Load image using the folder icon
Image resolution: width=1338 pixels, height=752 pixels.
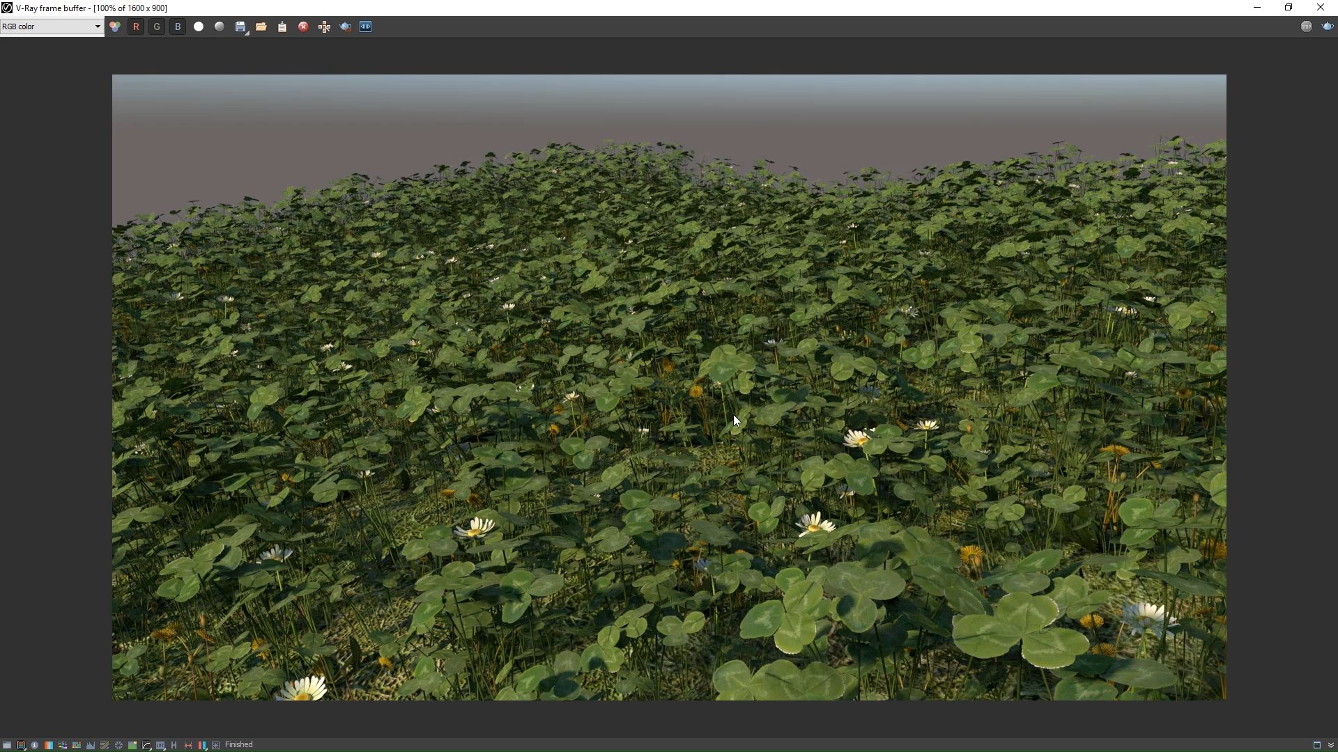click(261, 26)
